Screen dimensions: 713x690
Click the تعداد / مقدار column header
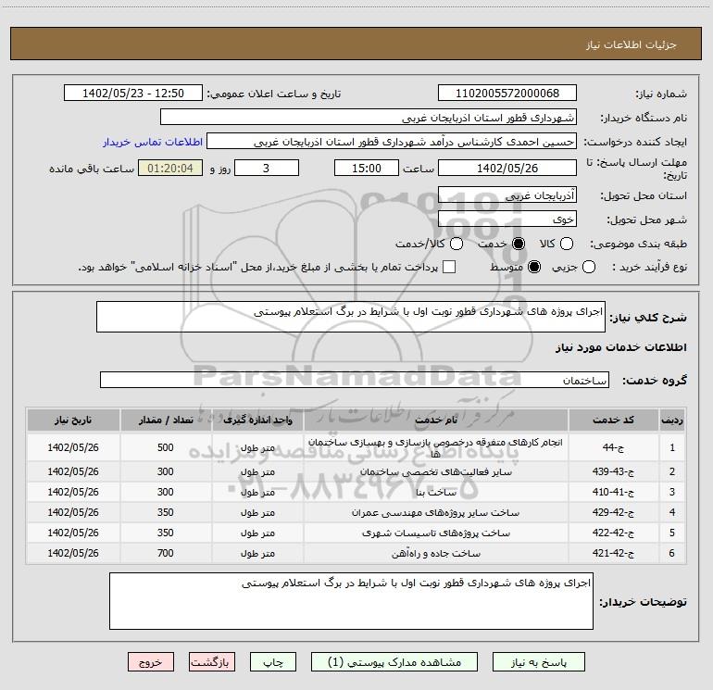pyautogui.click(x=166, y=420)
